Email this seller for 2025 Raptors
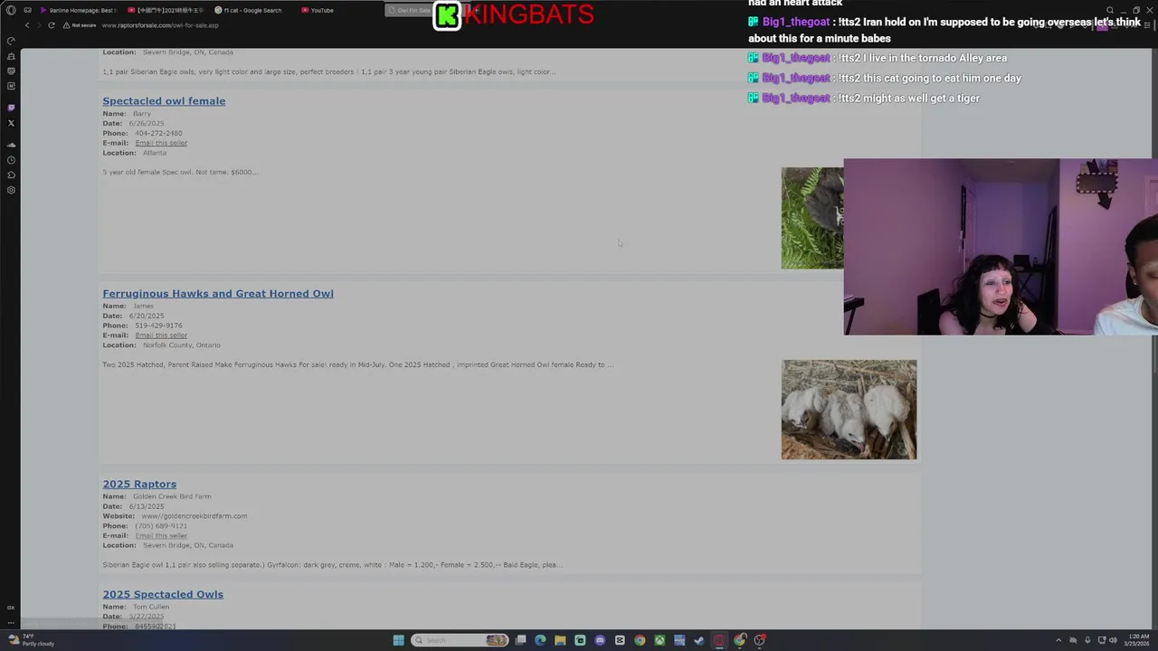 161,536
